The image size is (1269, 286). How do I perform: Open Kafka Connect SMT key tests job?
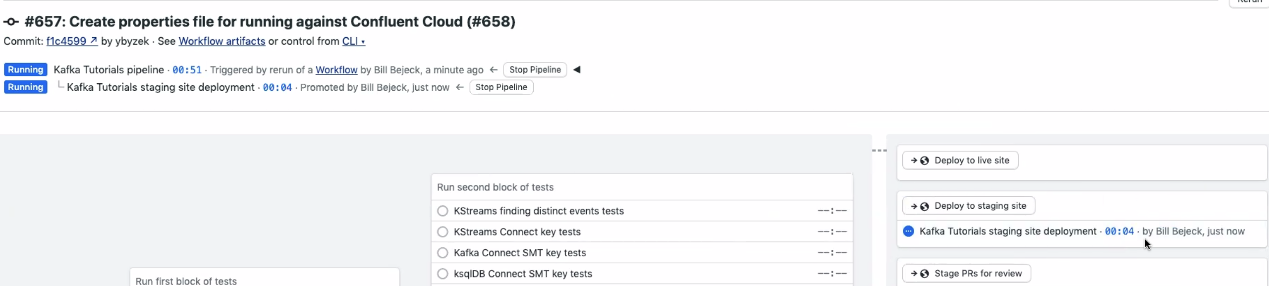tap(642, 253)
